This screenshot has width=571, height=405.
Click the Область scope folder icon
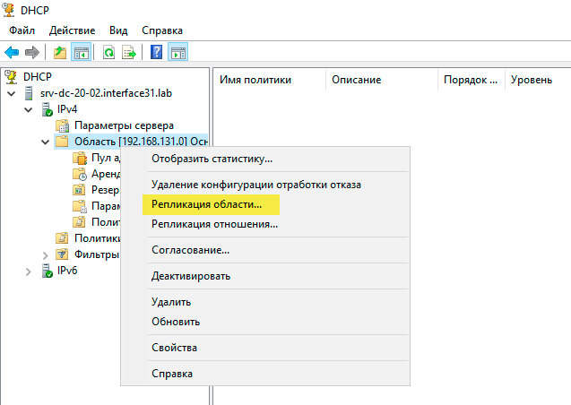[x=62, y=142]
